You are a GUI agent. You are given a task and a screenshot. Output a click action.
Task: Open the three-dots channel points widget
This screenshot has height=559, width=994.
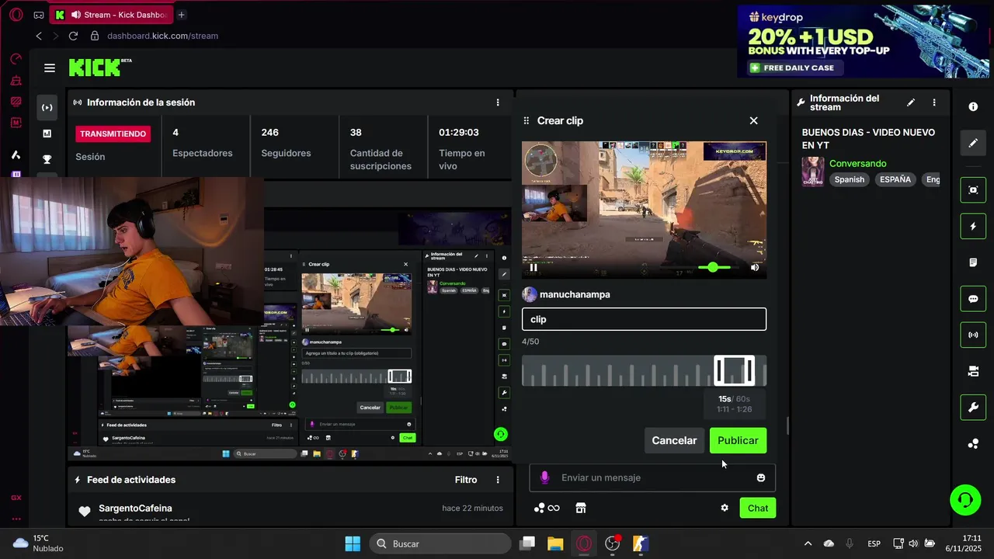pyautogui.click(x=973, y=444)
